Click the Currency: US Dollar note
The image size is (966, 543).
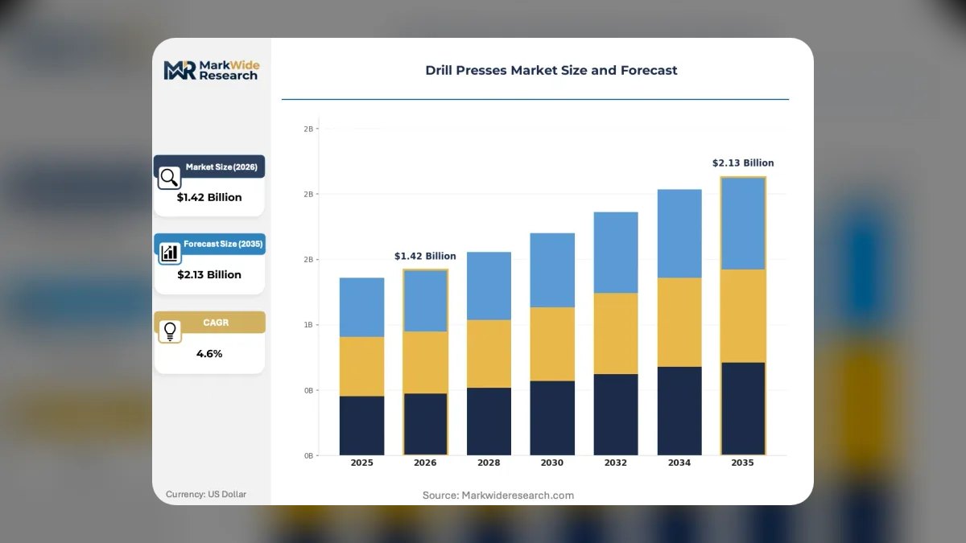click(x=206, y=494)
